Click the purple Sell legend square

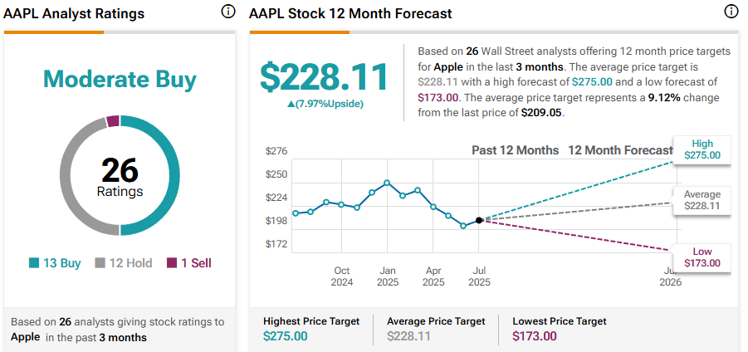coord(172,263)
